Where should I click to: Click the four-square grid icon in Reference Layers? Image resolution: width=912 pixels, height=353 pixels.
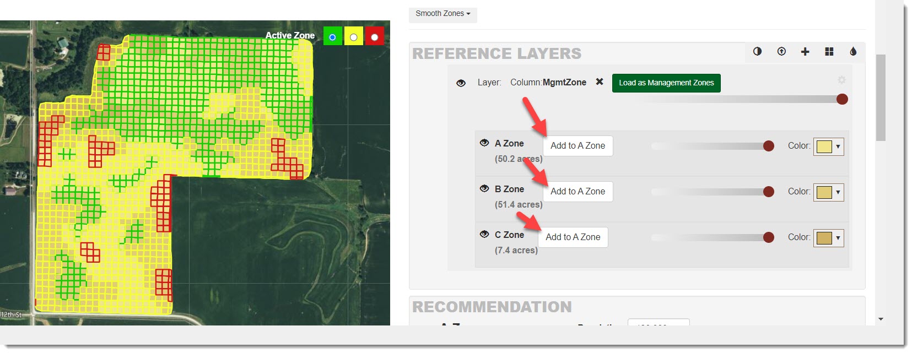(x=829, y=51)
